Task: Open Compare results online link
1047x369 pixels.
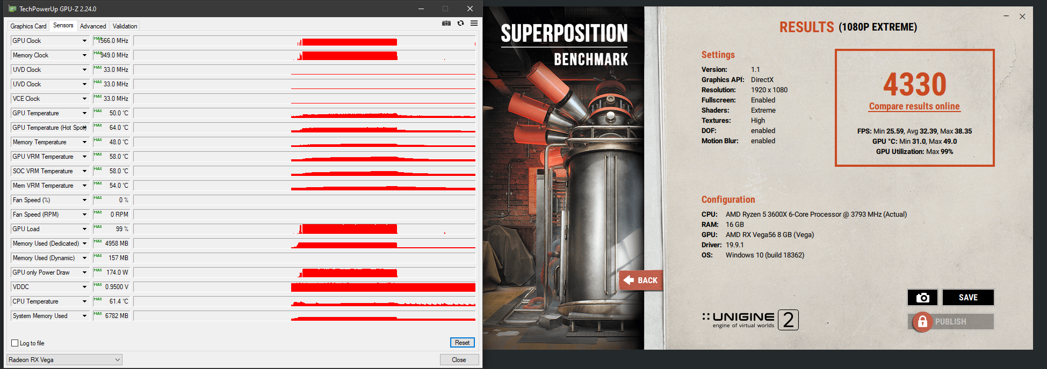Action: click(914, 106)
